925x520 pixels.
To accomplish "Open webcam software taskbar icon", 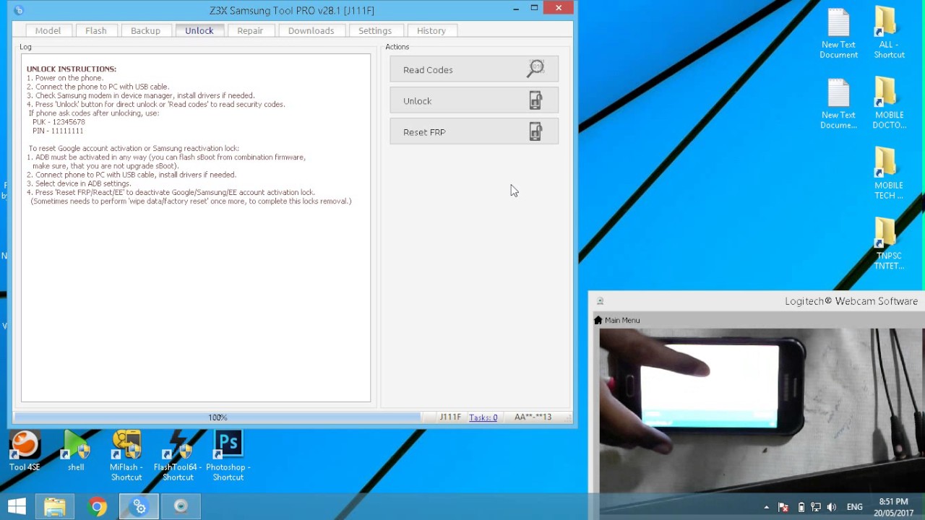I will point(181,506).
